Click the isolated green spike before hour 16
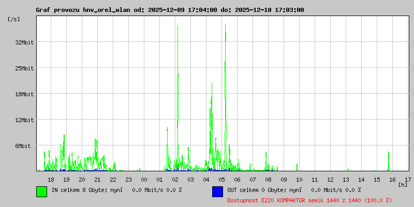The height and width of the screenshot is (207, 414). pos(388,160)
